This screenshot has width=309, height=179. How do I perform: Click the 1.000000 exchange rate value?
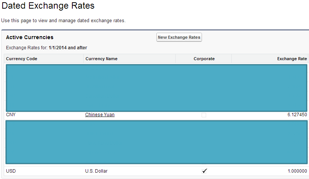(297, 171)
